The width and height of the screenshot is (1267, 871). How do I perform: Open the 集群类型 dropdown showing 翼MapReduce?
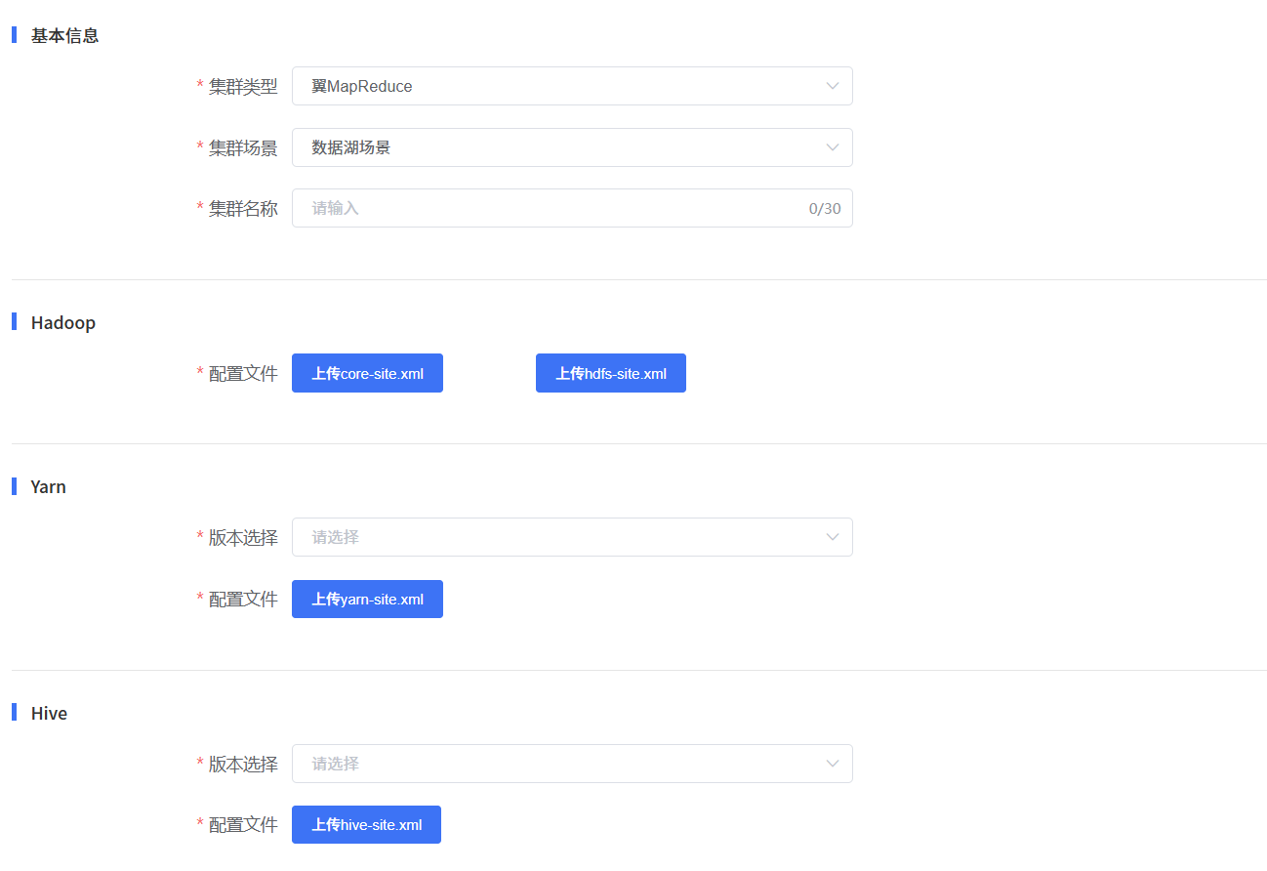[572, 86]
